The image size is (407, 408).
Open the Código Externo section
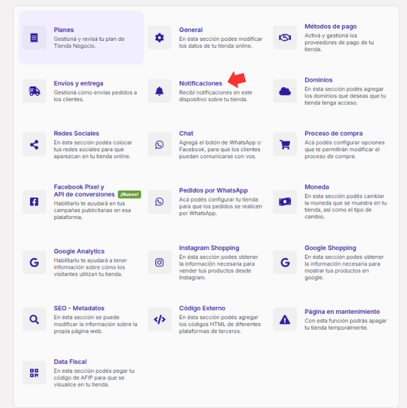click(202, 308)
